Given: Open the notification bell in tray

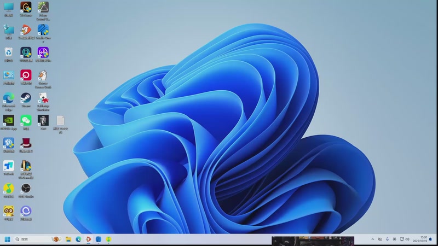Looking at the screenshot, I should 430,239.
